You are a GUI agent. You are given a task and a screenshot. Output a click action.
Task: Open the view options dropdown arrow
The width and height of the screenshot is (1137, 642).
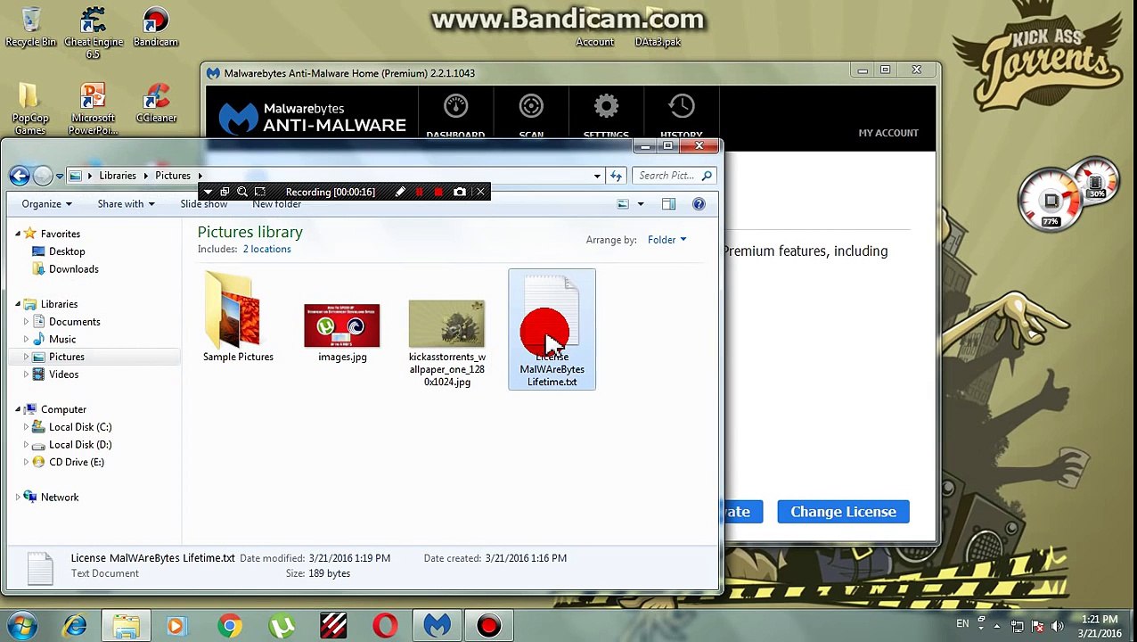(x=640, y=204)
